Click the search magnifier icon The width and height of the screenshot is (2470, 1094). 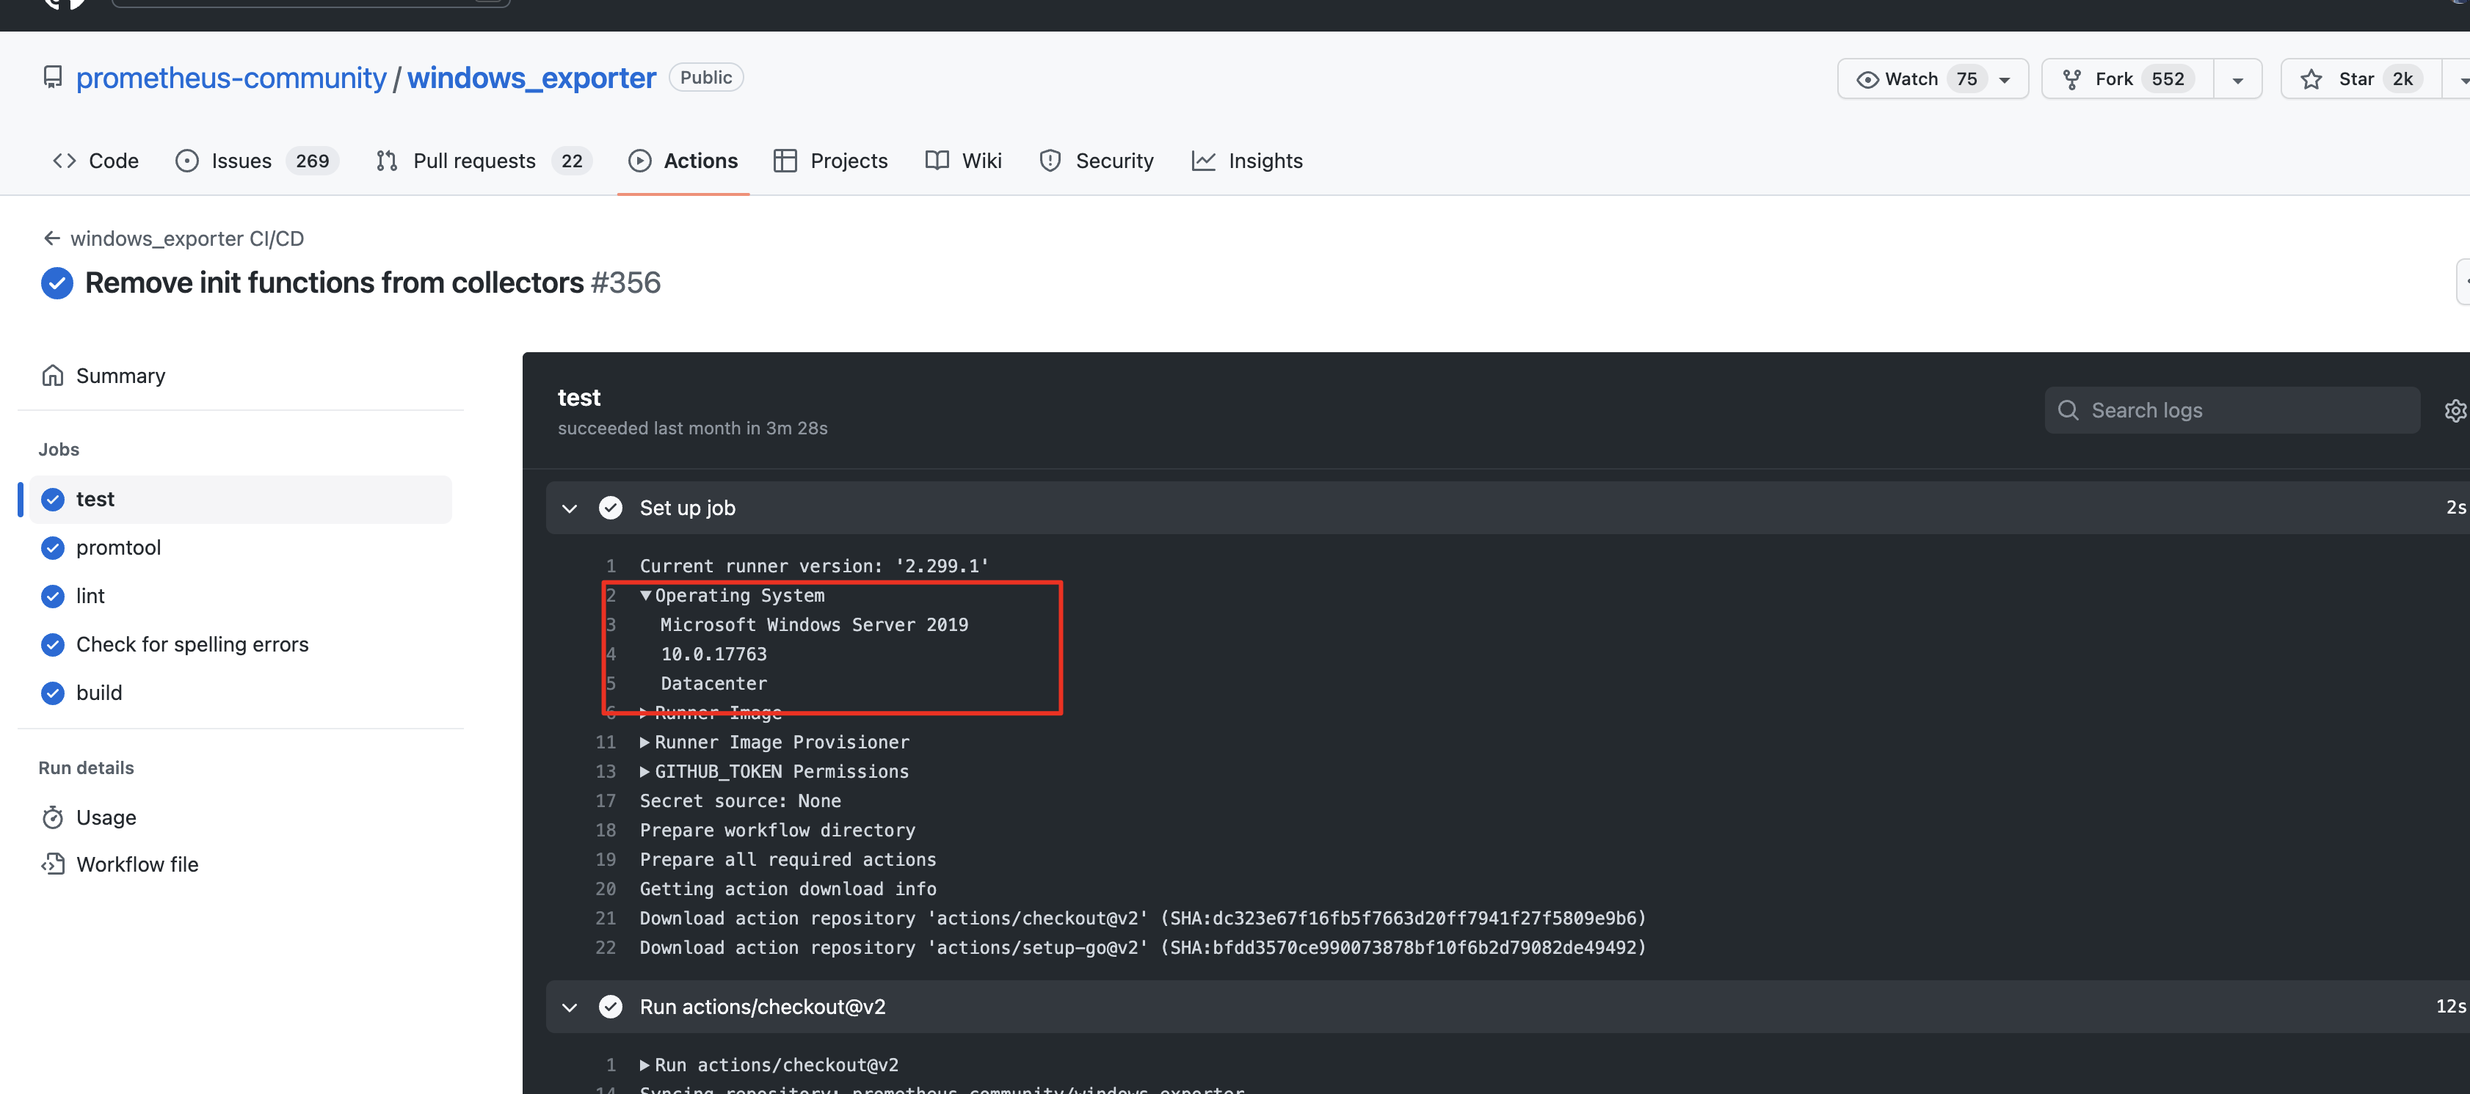[2068, 410]
